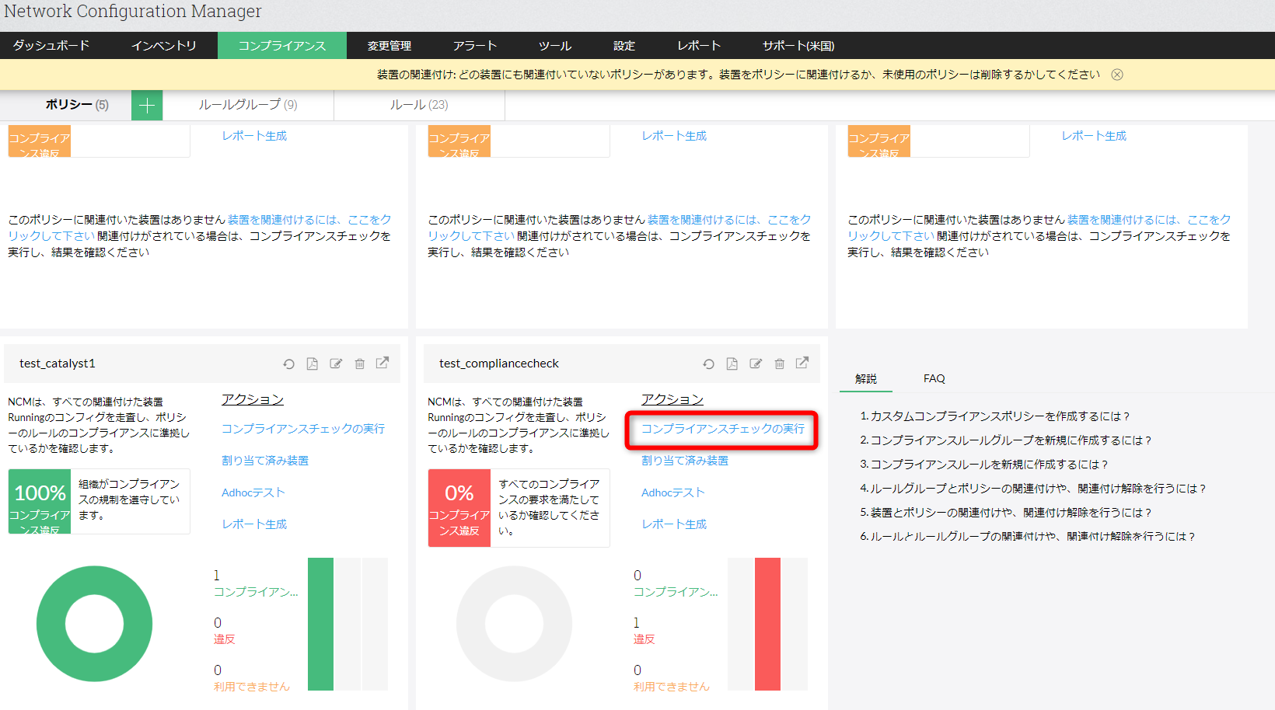Export test_compliancecheck policy as PDF
Viewport: 1275px width, 710px height.
click(x=732, y=364)
